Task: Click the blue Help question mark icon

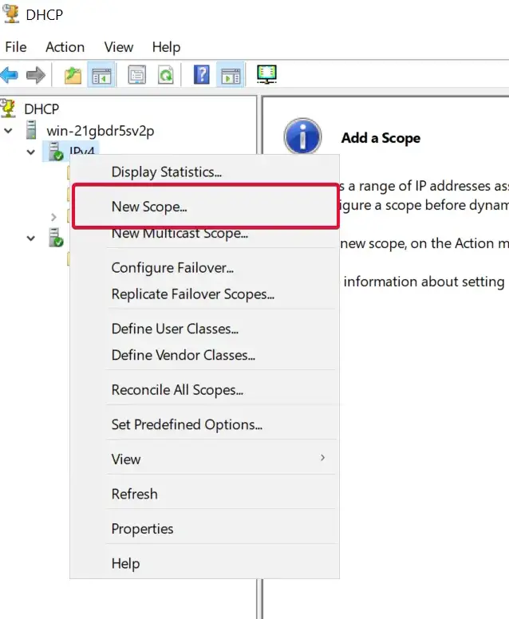Action: click(x=202, y=76)
